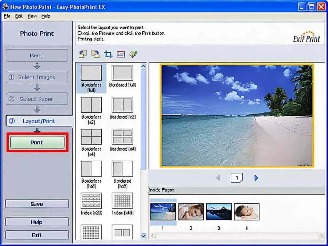Choose the Bordered (full) layout
Image resolution: width=328 pixels, height=246 pixels.
point(122,76)
